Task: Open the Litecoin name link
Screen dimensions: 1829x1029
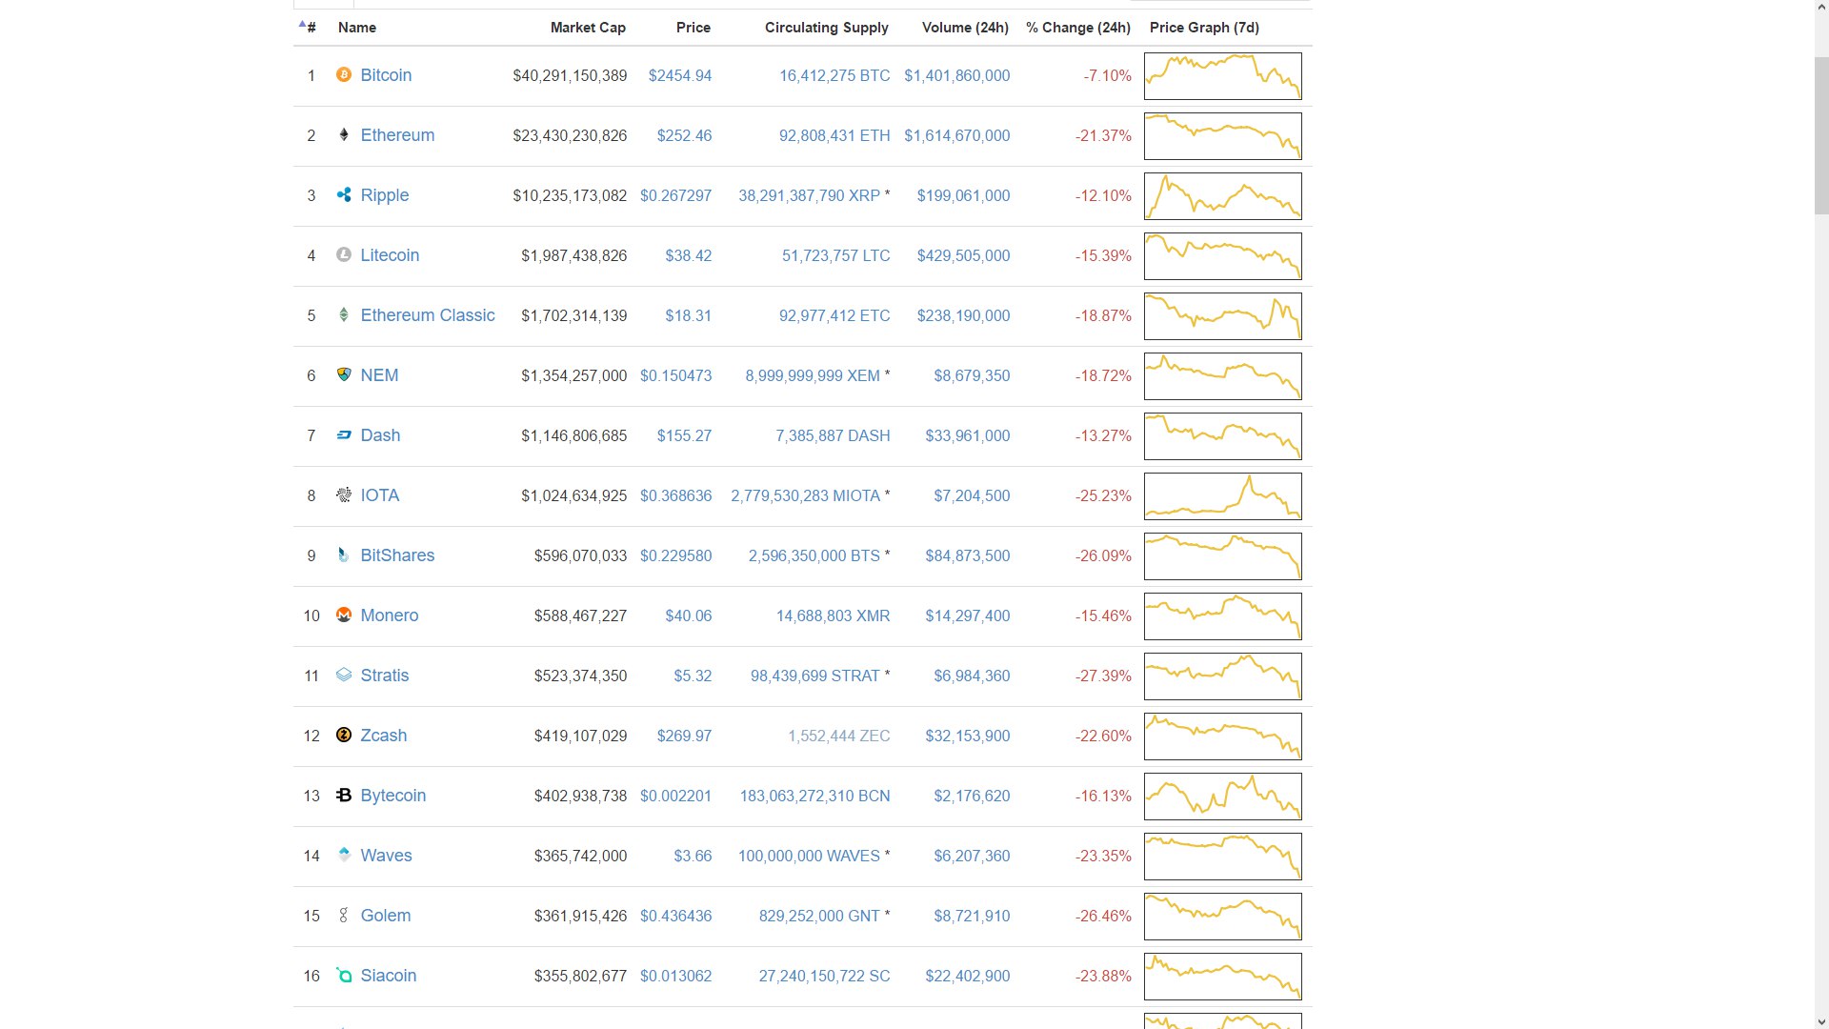Action: point(390,255)
